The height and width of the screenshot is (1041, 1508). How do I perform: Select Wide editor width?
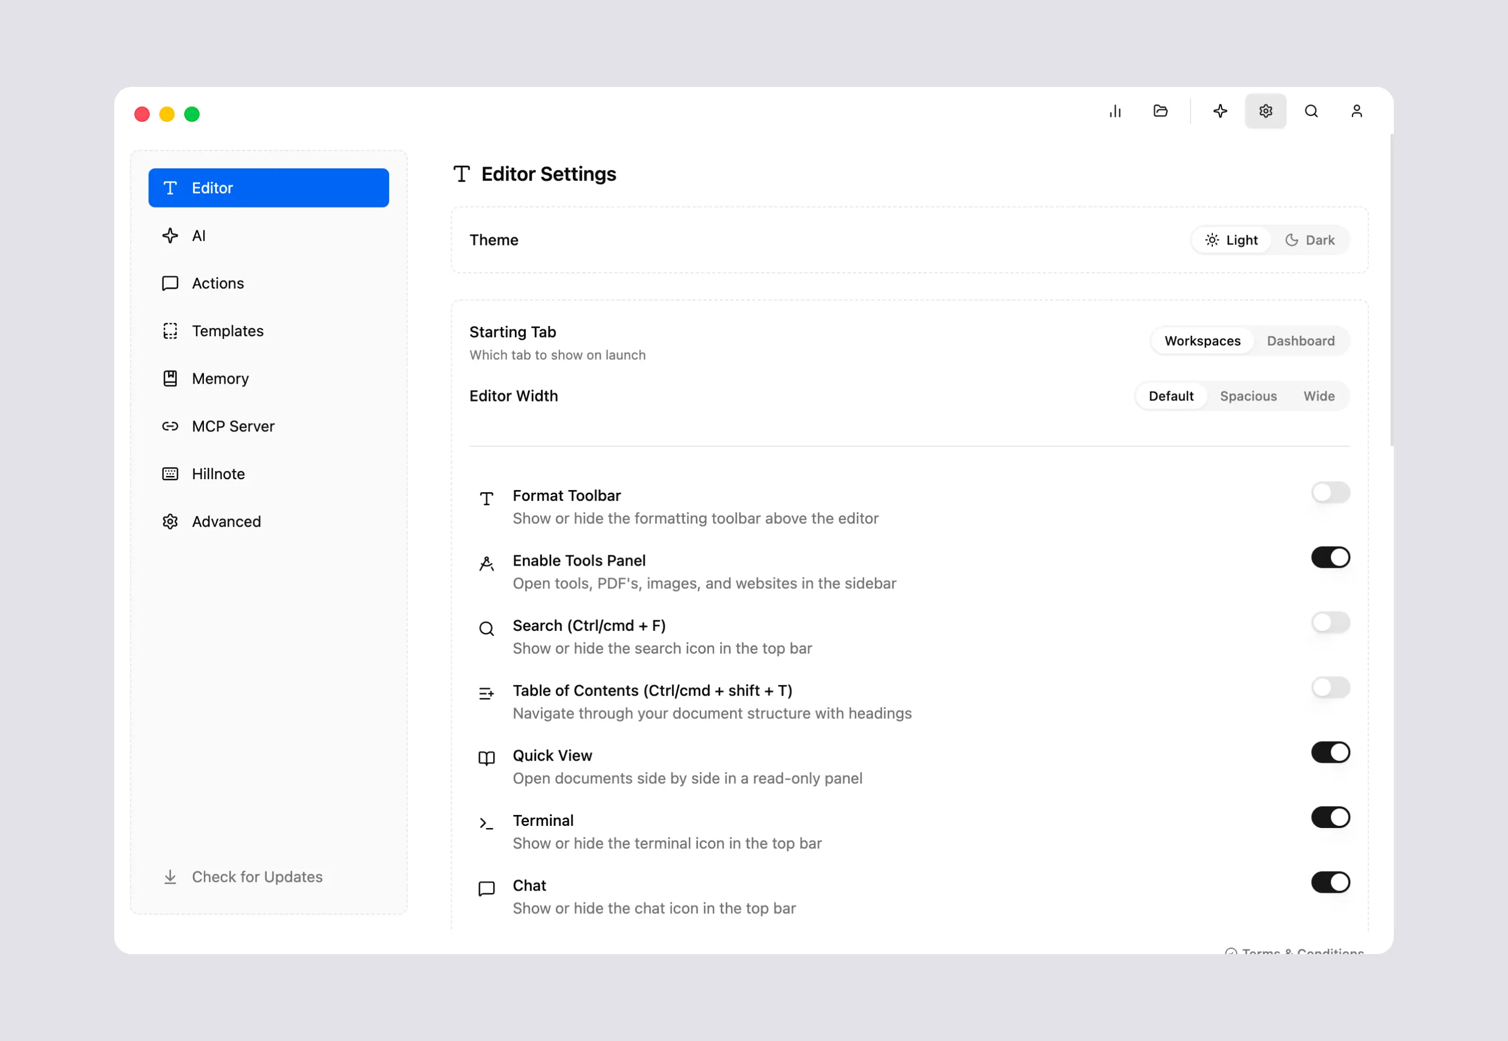point(1319,397)
